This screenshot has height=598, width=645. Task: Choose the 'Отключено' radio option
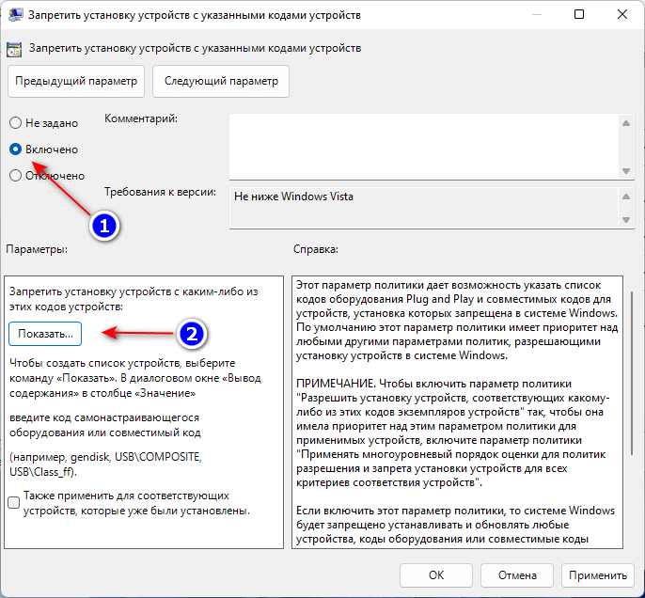click(x=15, y=176)
